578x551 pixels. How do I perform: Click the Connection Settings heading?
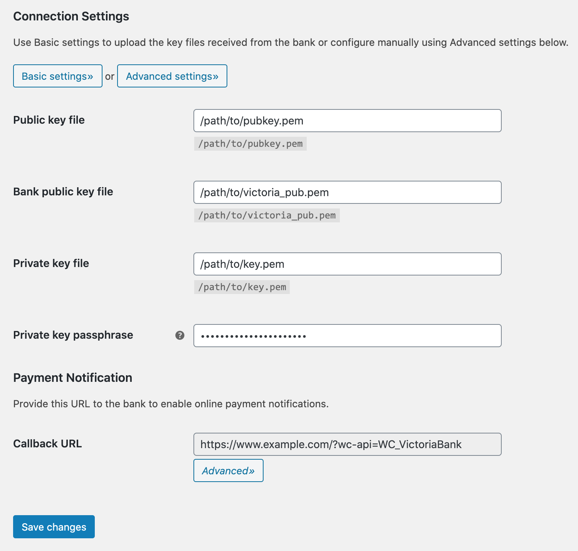point(71,16)
